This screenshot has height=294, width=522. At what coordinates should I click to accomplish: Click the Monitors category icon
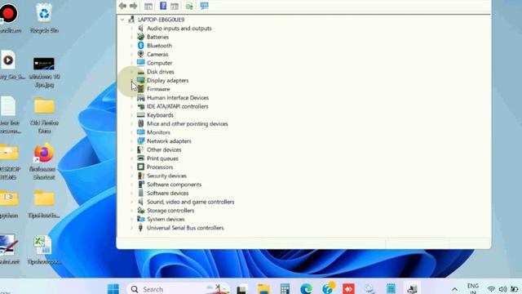point(141,132)
